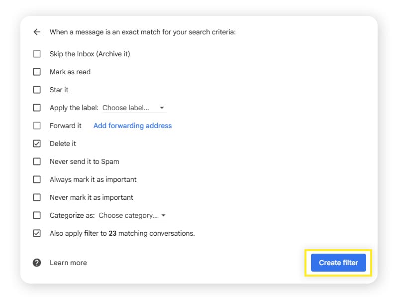
Task: Click the Star it label text
Action: [x=59, y=90]
